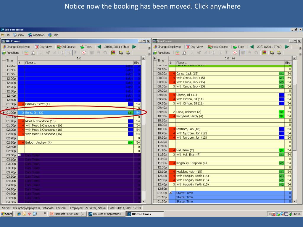Click Tees in Old Course window
The width and height of the screenshot is (303, 227).
pos(86,47)
